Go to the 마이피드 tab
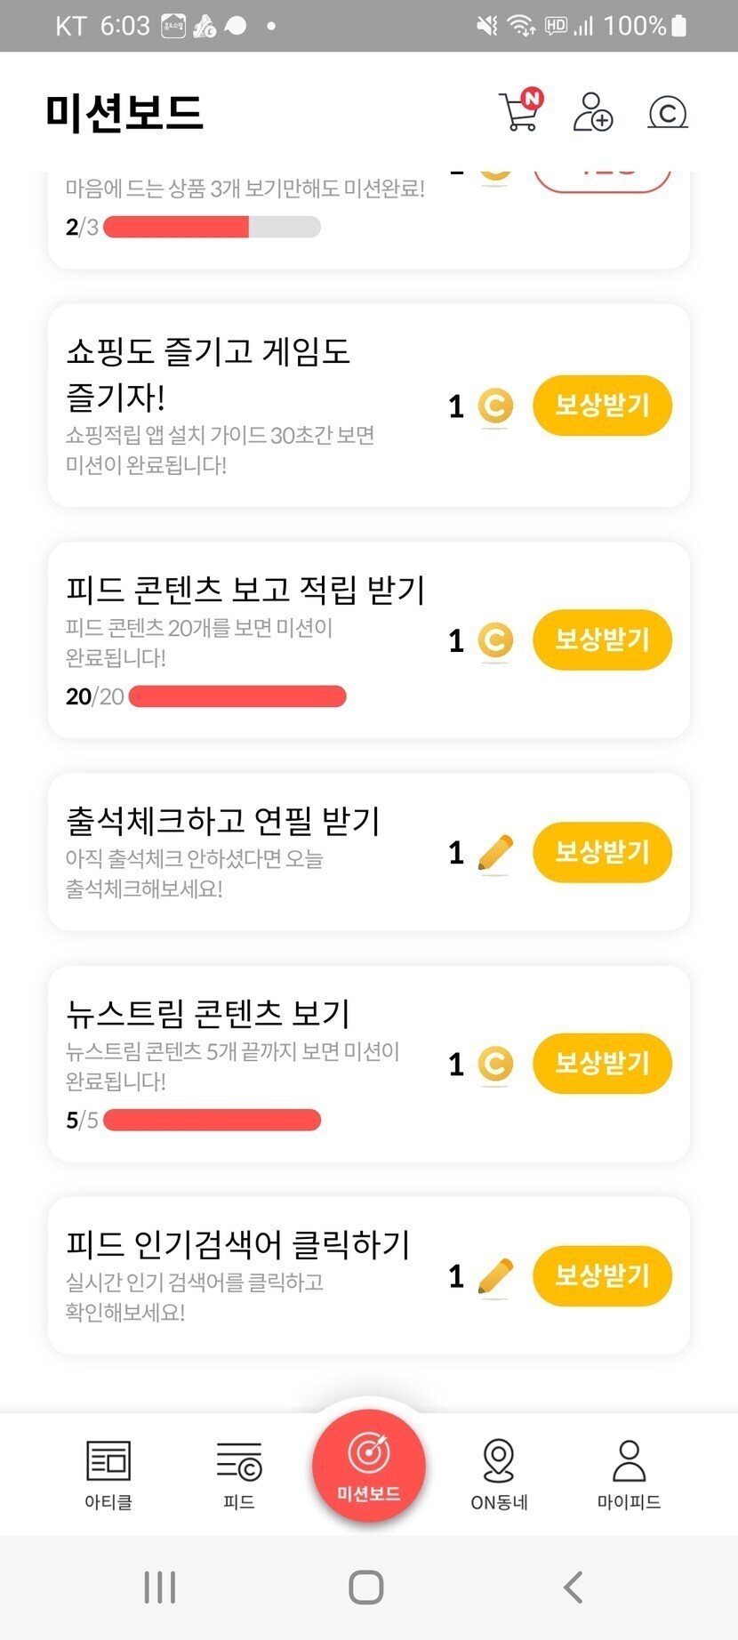Screen dimensions: 738x1640 tap(629, 1475)
